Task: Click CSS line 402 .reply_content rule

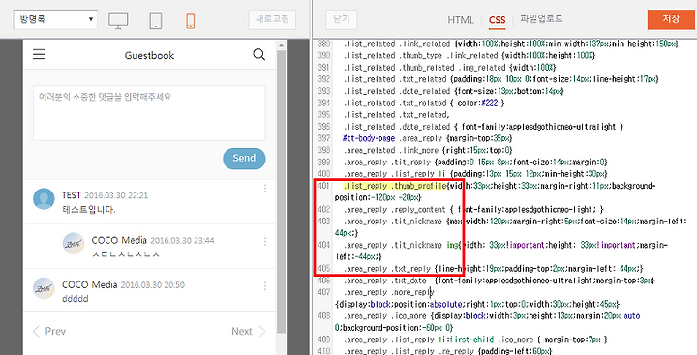Action: [x=473, y=210]
